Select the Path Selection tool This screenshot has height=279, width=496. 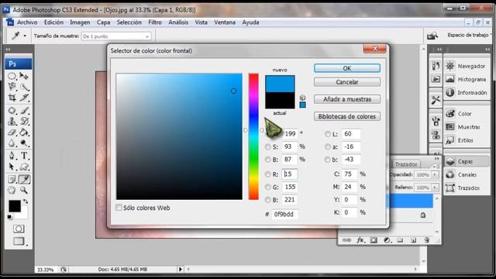click(12, 167)
